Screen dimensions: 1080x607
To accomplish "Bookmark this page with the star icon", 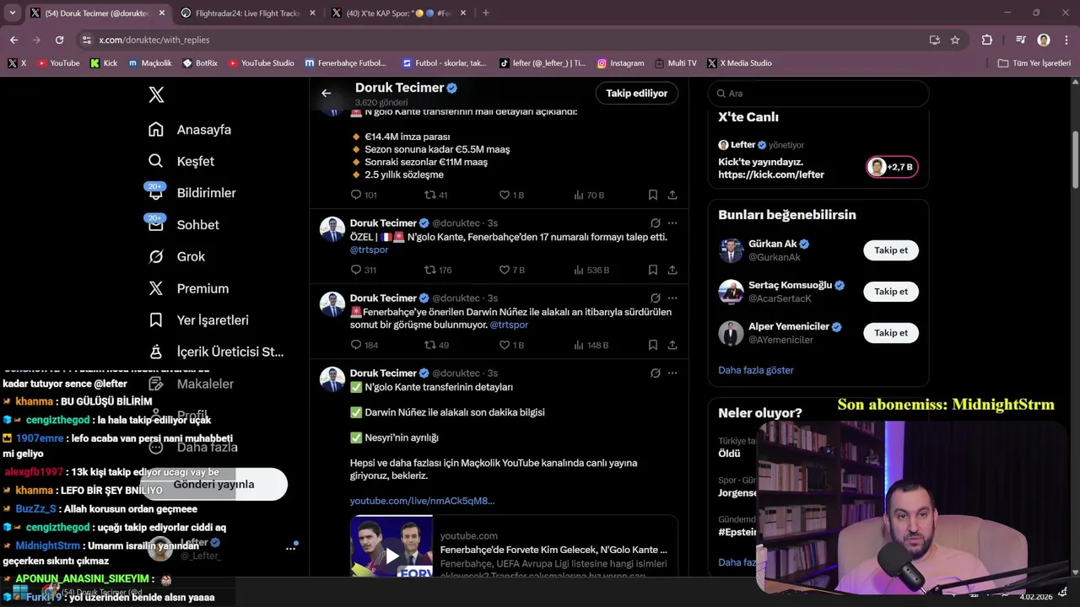I will click(x=955, y=40).
